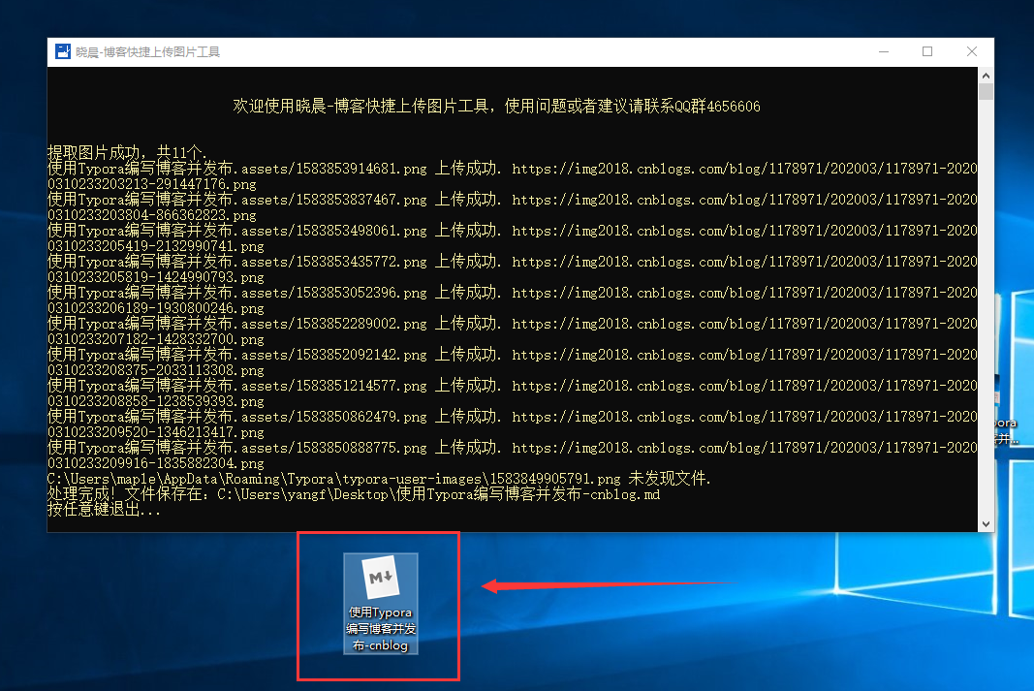
Task: Click the URL fragment 0310233209520-1346213417.png
Action: [156, 432]
